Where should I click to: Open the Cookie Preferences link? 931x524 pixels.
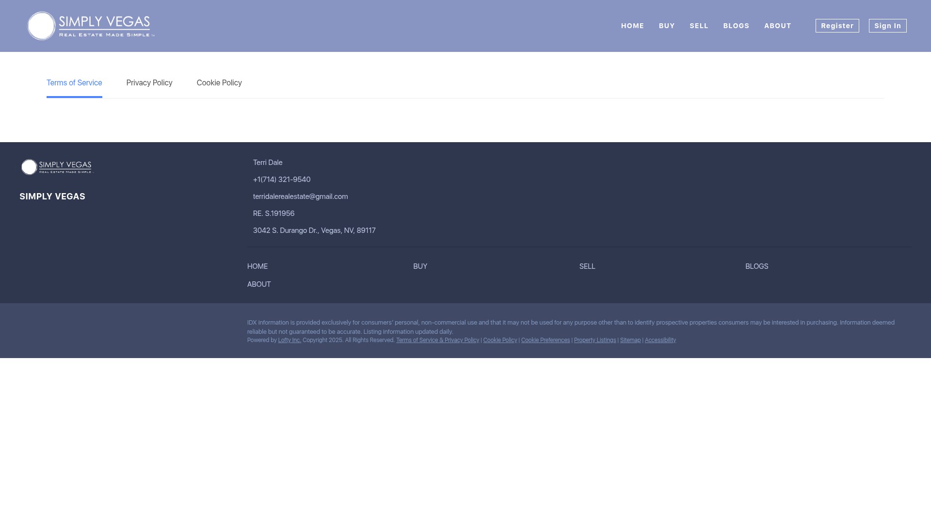tap(546, 340)
